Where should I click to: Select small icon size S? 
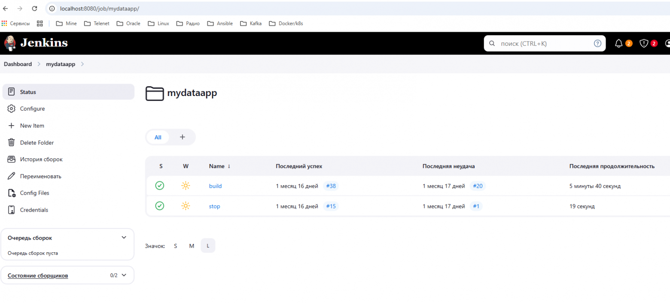click(175, 246)
